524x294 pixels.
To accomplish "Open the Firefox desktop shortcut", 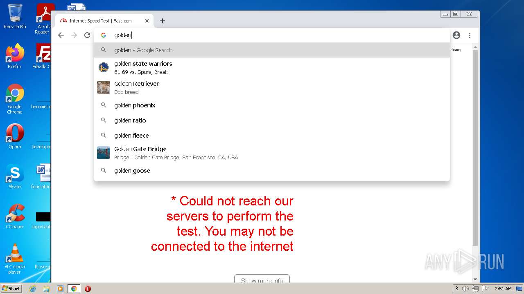I will point(15,56).
